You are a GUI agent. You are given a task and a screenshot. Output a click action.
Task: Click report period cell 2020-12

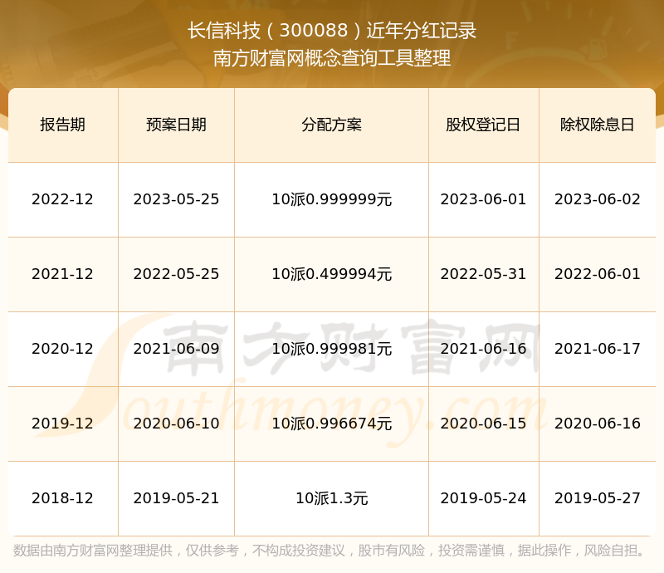pos(63,349)
